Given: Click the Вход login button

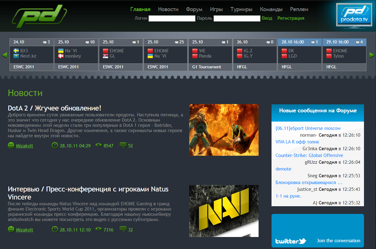Looking at the screenshot, I should [267, 18].
